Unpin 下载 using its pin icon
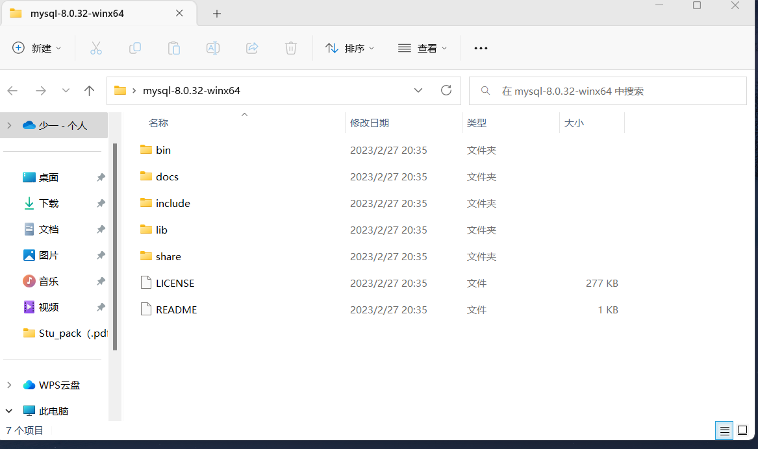The image size is (758, 449). pyautogui.click(x=101, y=203)
